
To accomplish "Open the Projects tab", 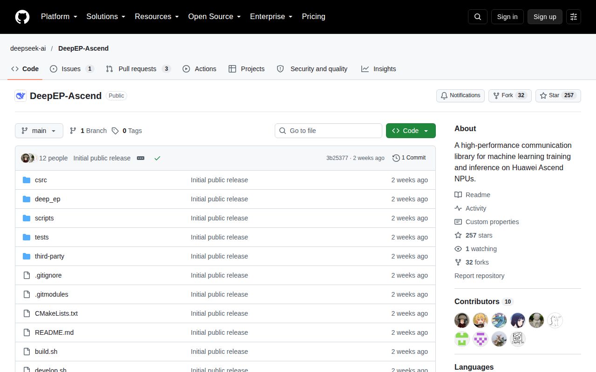I will pos(247,69).
